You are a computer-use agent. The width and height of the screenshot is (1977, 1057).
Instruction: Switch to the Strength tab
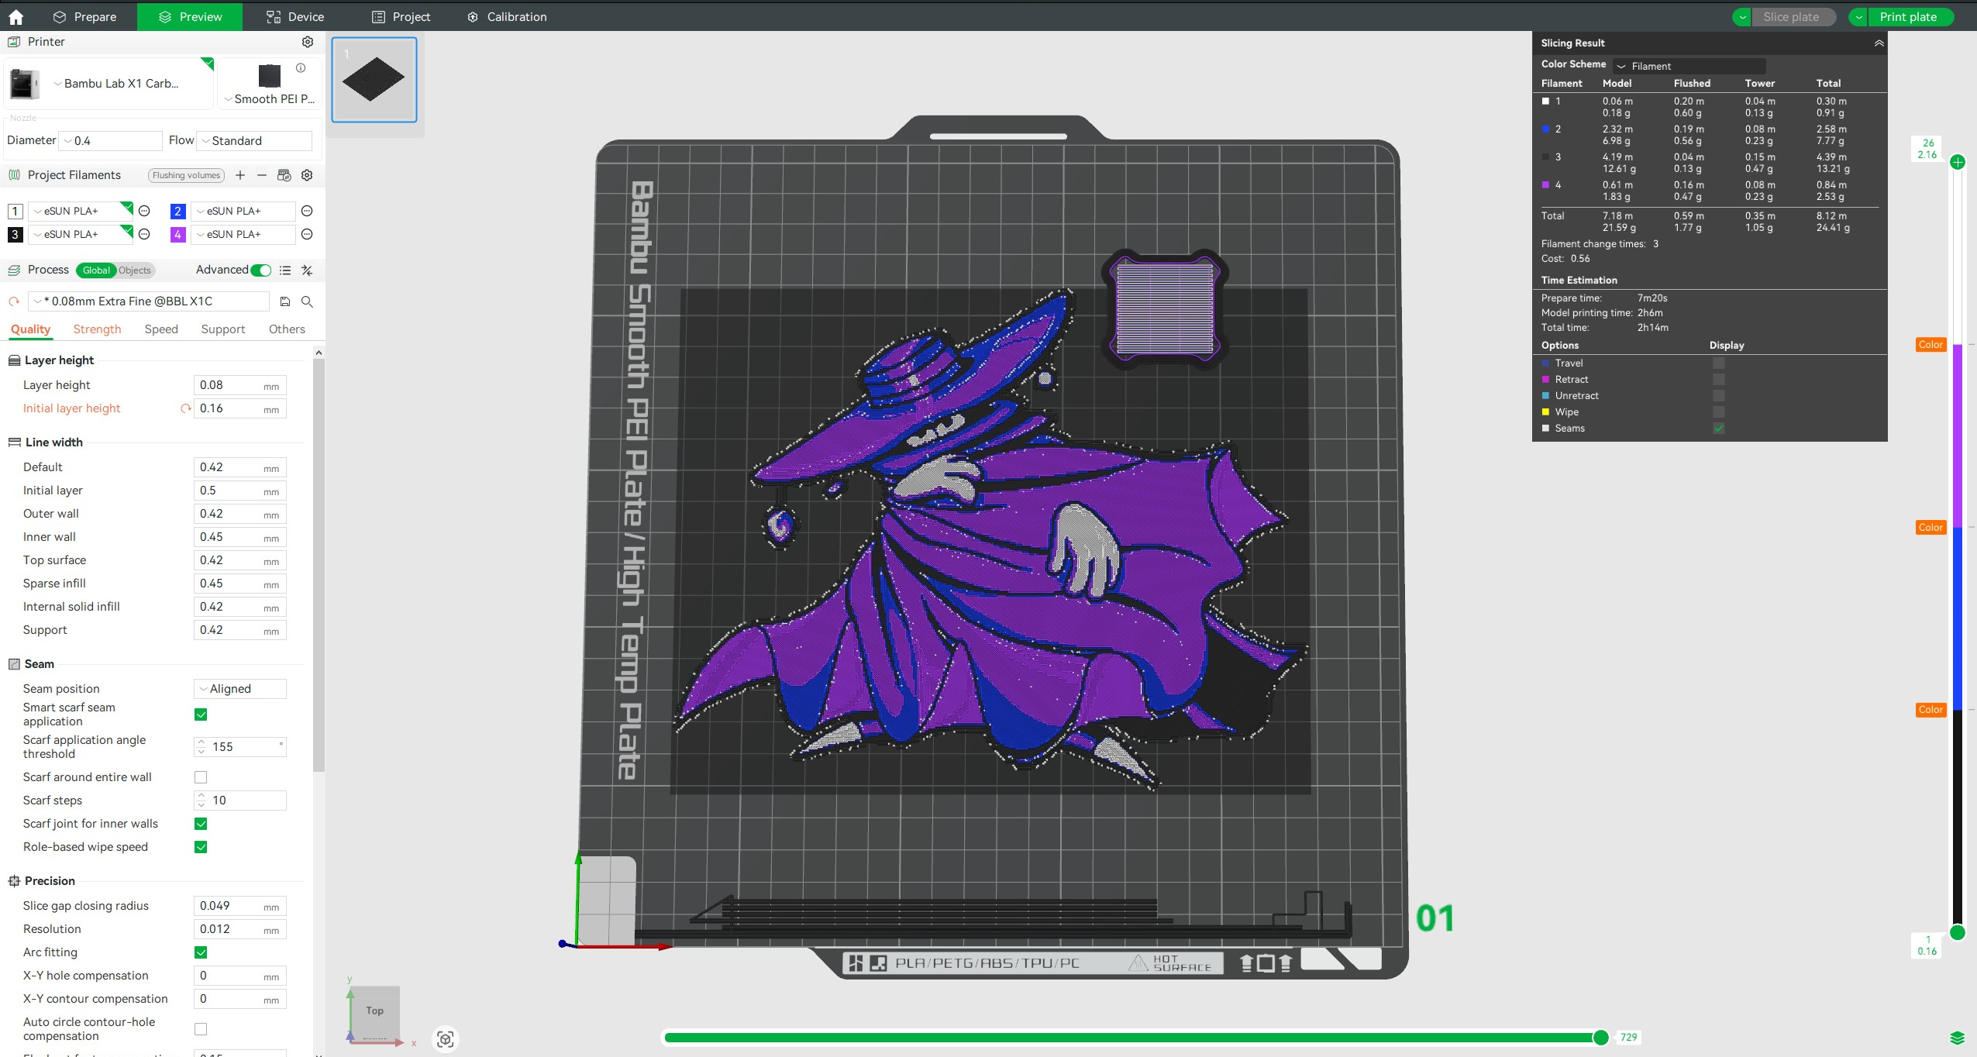tap(97, 329)
